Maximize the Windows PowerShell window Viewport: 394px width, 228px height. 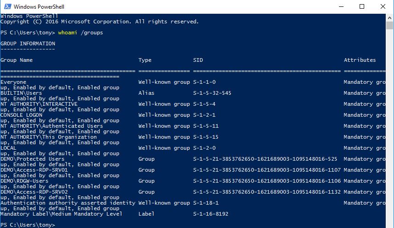(x=362, y=6)
